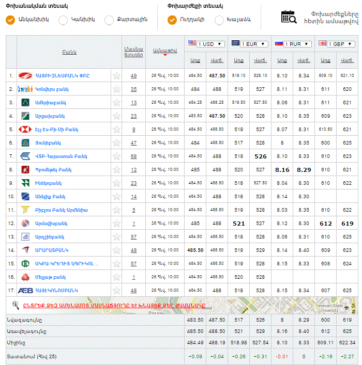Select the Կանխիկ exchange type radio

tap(63, 20)
